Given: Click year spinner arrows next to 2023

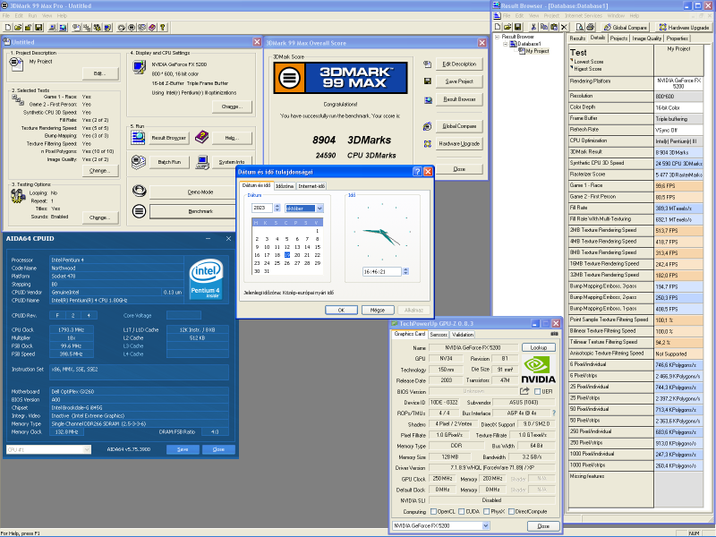Looking at the screenshot, I should 277,209.
